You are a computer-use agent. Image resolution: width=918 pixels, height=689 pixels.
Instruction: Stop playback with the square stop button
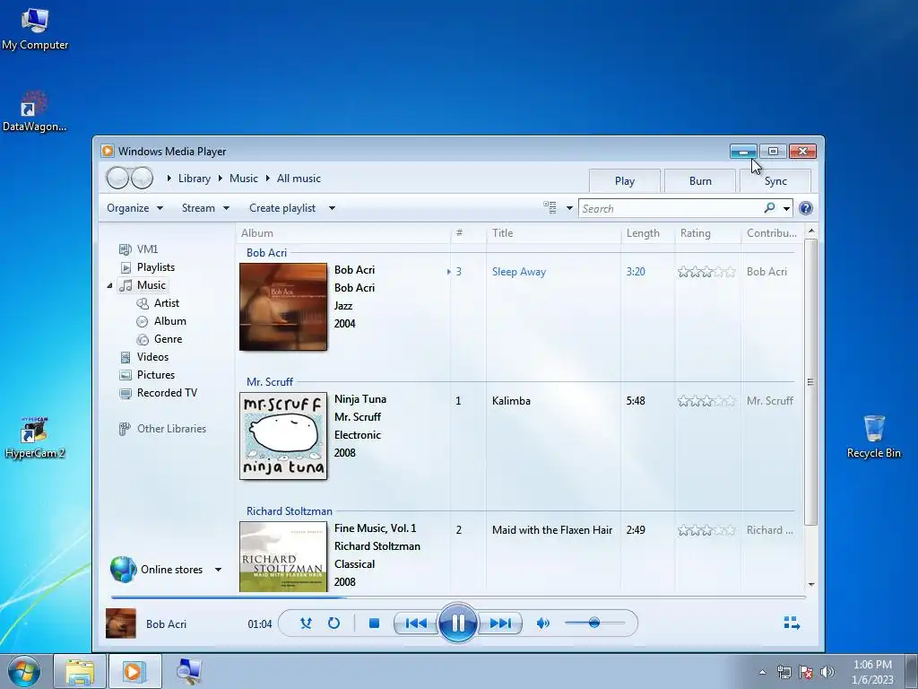[x=374, y=624]
